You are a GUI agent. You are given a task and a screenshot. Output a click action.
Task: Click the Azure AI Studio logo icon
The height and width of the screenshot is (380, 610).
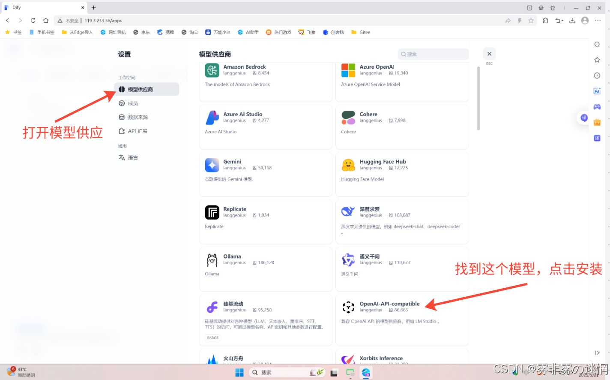coord(212,118)
